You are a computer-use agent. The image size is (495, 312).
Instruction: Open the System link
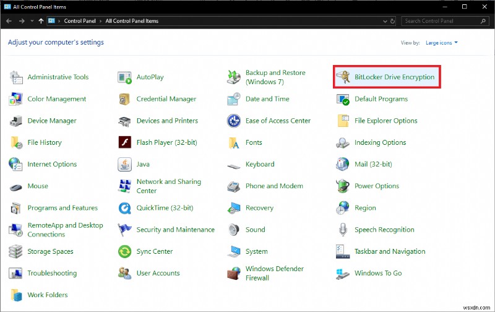tap(256, 251)
